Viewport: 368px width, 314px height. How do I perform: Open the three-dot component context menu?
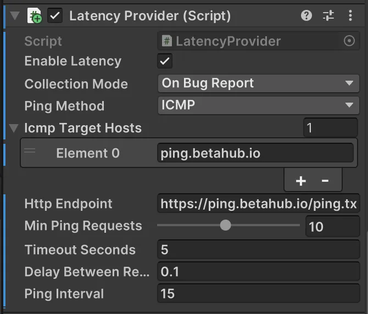tap(350, 16)
